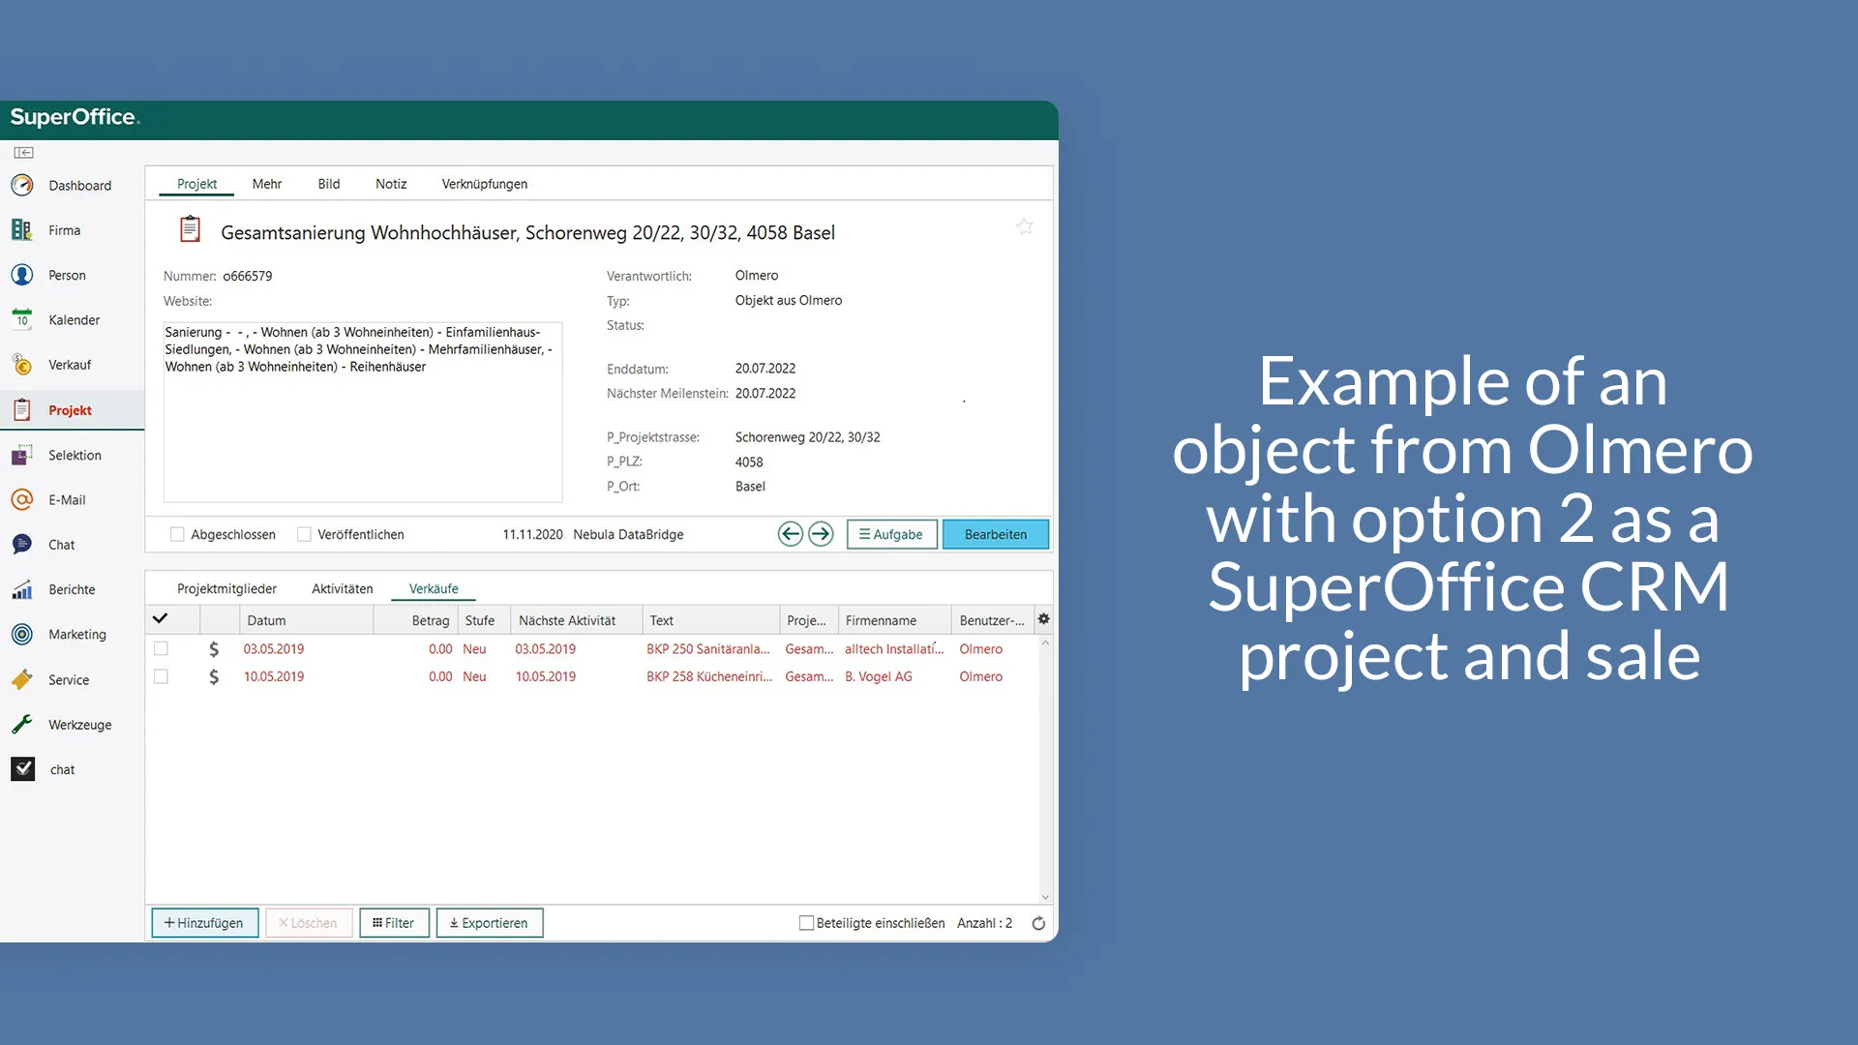Click the Exportieren button
Viewport: 1858px width, 1045px height.
(489, 923)
